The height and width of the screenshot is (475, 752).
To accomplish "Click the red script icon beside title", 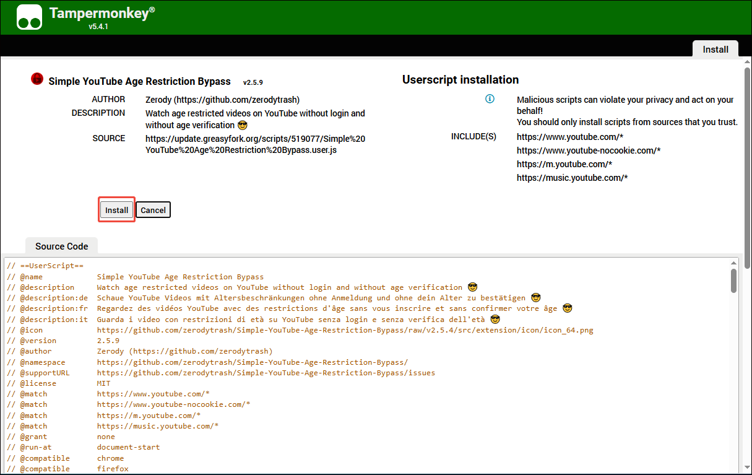I will click(x=37, y=79).
